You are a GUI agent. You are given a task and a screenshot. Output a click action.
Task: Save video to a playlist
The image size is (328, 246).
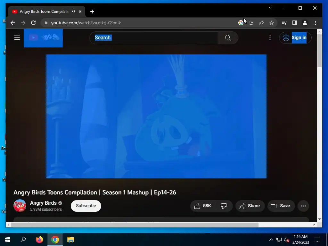point(281,206)
